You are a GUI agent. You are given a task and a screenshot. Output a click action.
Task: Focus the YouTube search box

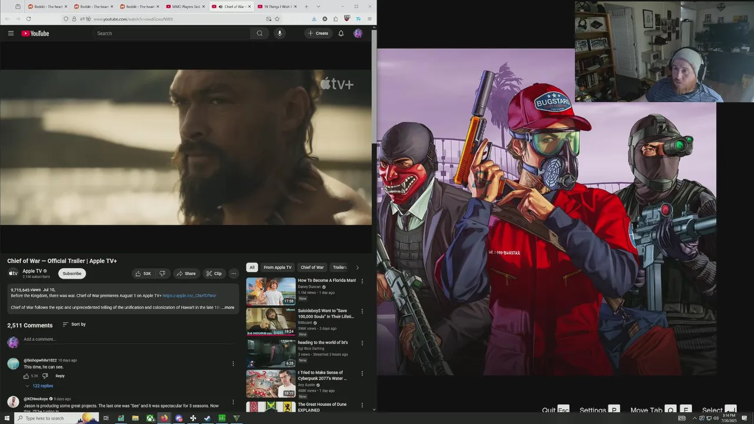tap(171, 34)
